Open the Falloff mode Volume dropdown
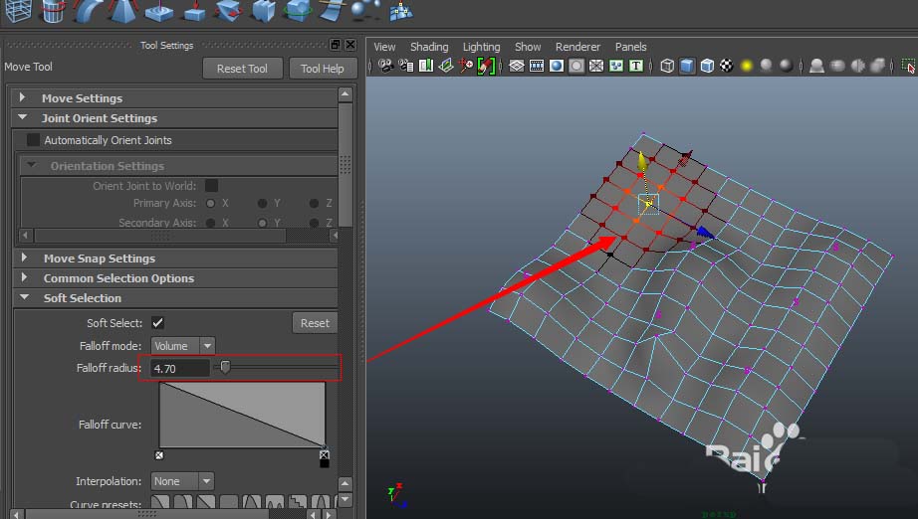 point(182,346)
